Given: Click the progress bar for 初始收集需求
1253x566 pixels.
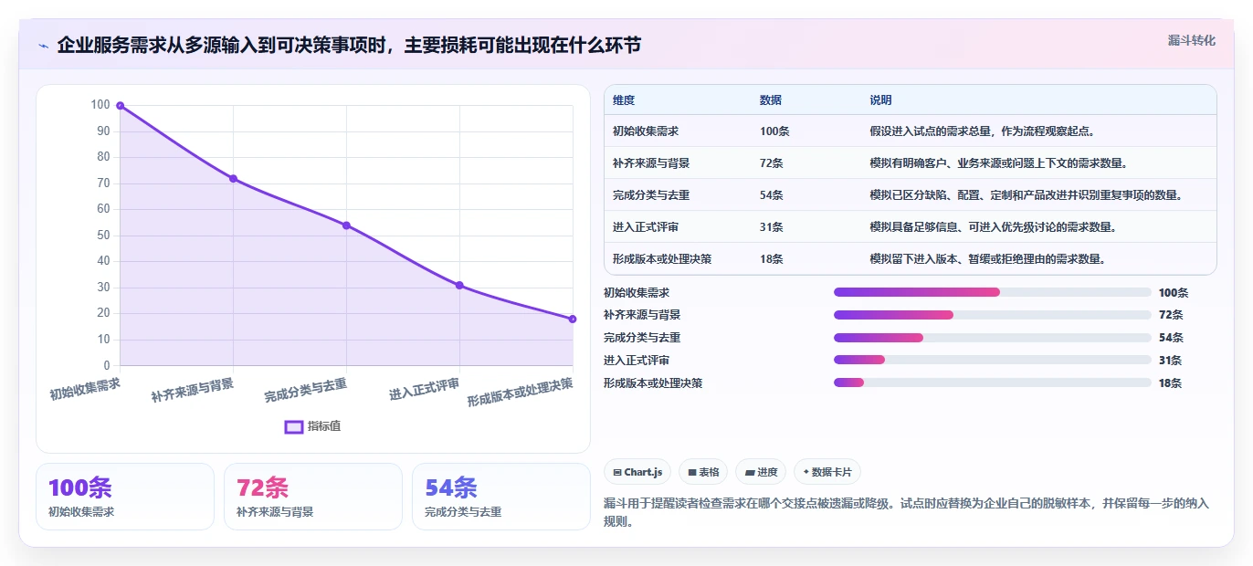Looking at the screenshot, I should click(x=992, y=292).
